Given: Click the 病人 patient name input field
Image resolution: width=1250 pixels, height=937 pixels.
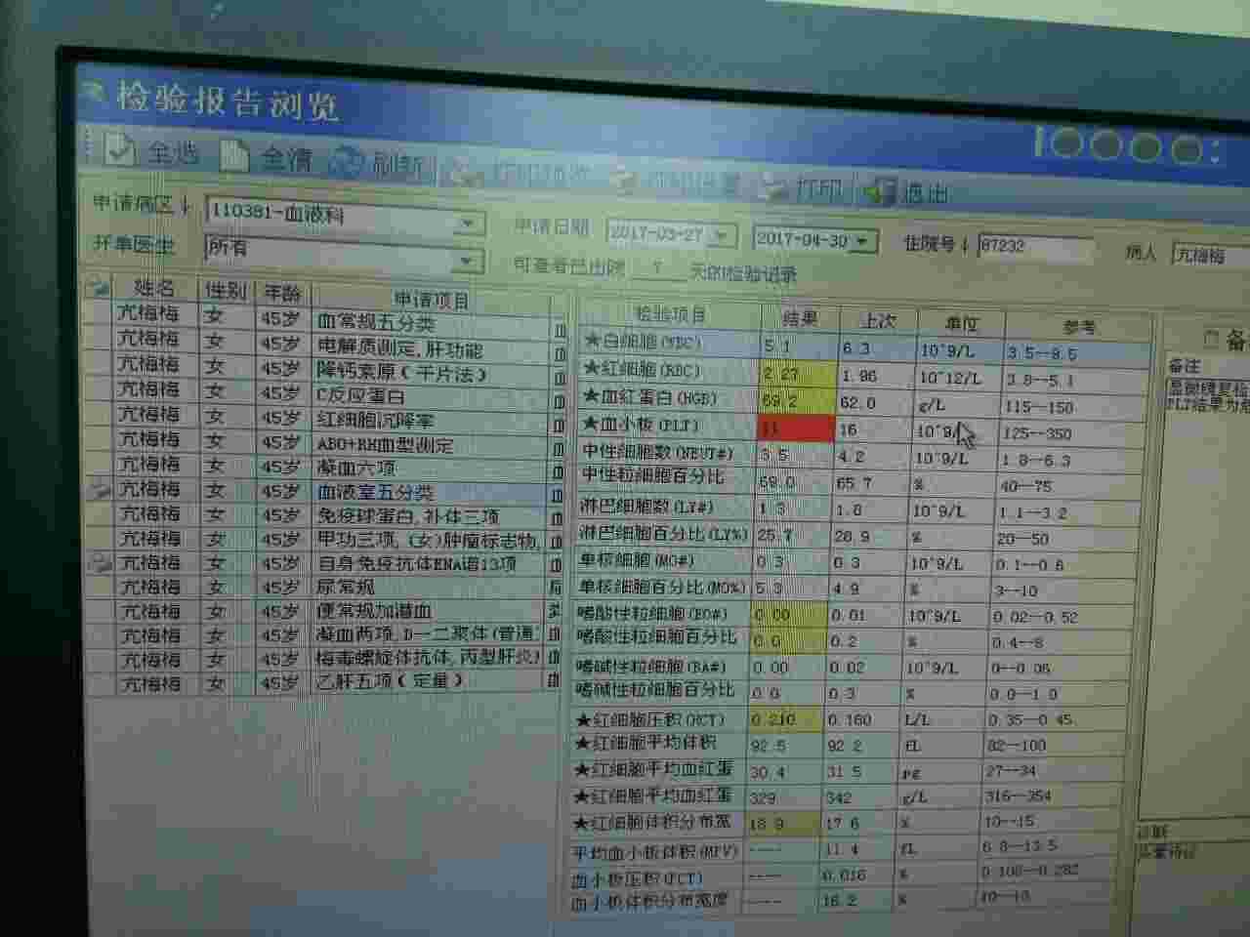Looking at the screenshot, I should tap(1209, 255).
